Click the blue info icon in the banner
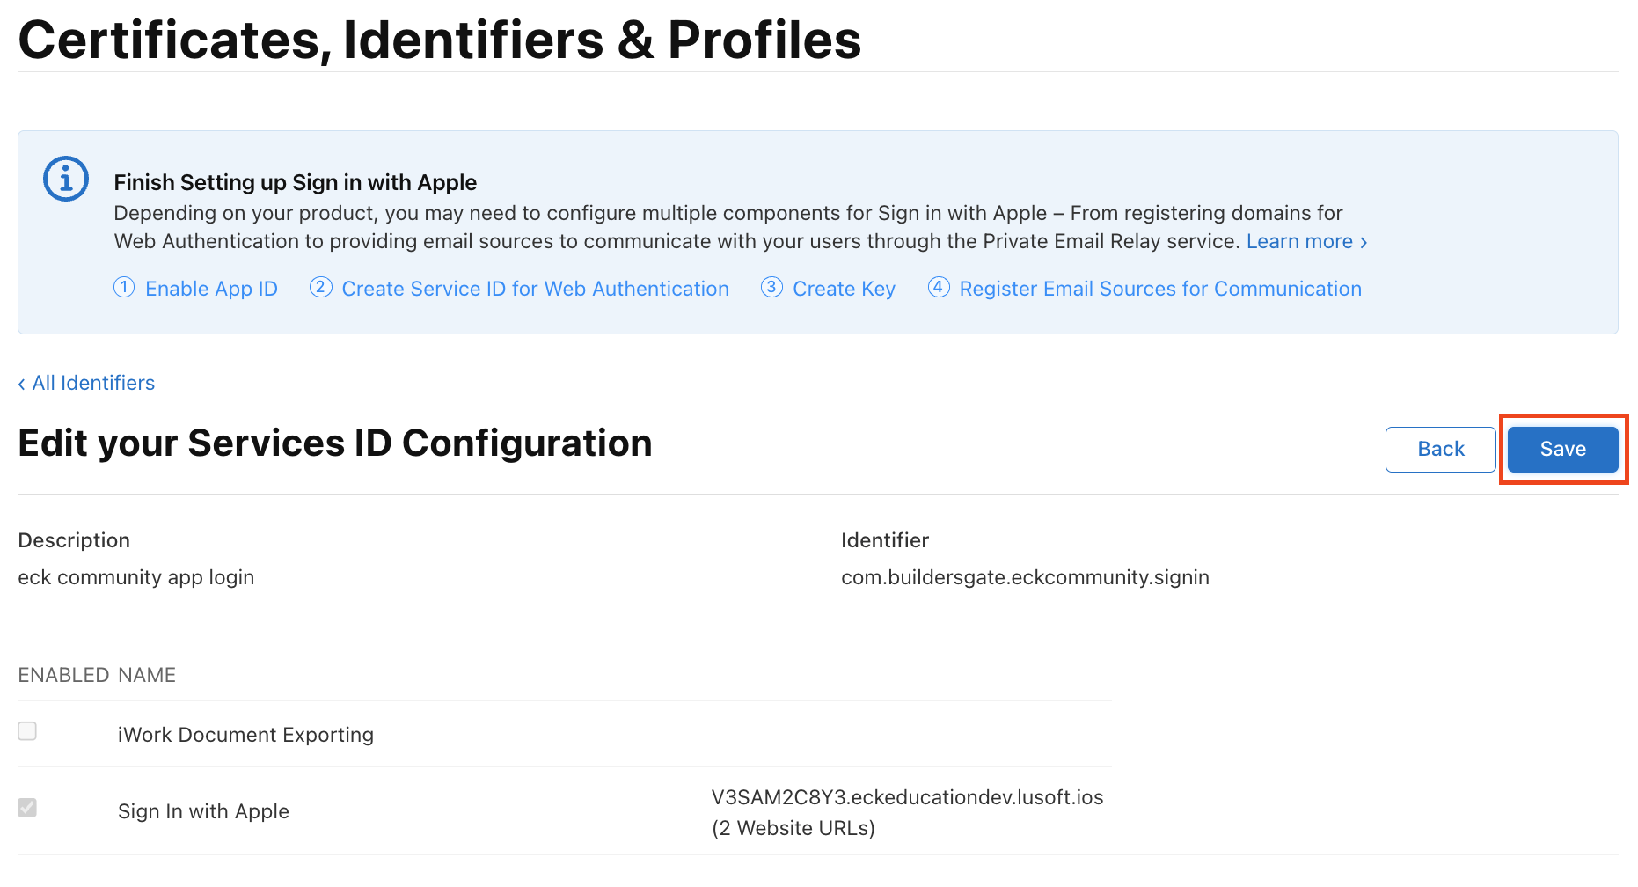Screen dimensions: 1638x887 click(x=66, y=179)
